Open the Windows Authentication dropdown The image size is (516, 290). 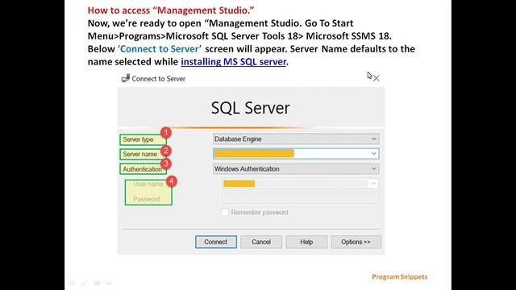(x=296, y=169)
